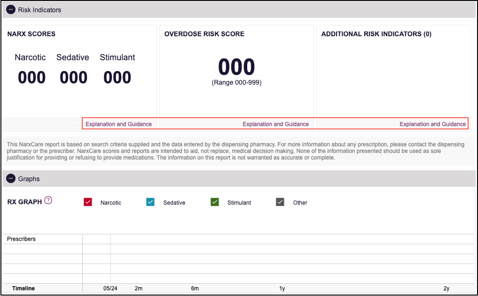The height and width of the screenshot is (296, 478).
Task: Click the 6m timeline marker
Action: click(x=195, y=288)
